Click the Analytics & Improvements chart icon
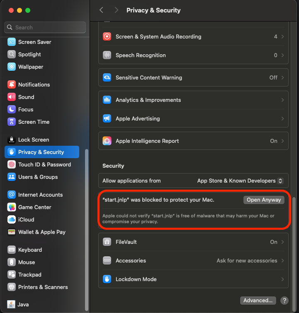 (107, 100)
